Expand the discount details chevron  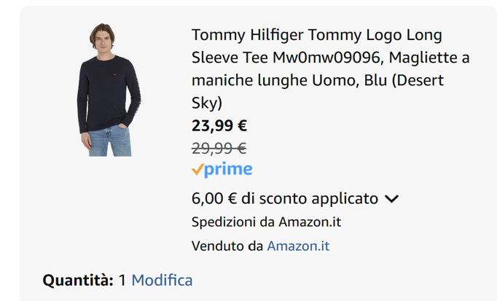click(x=391, y=199)
